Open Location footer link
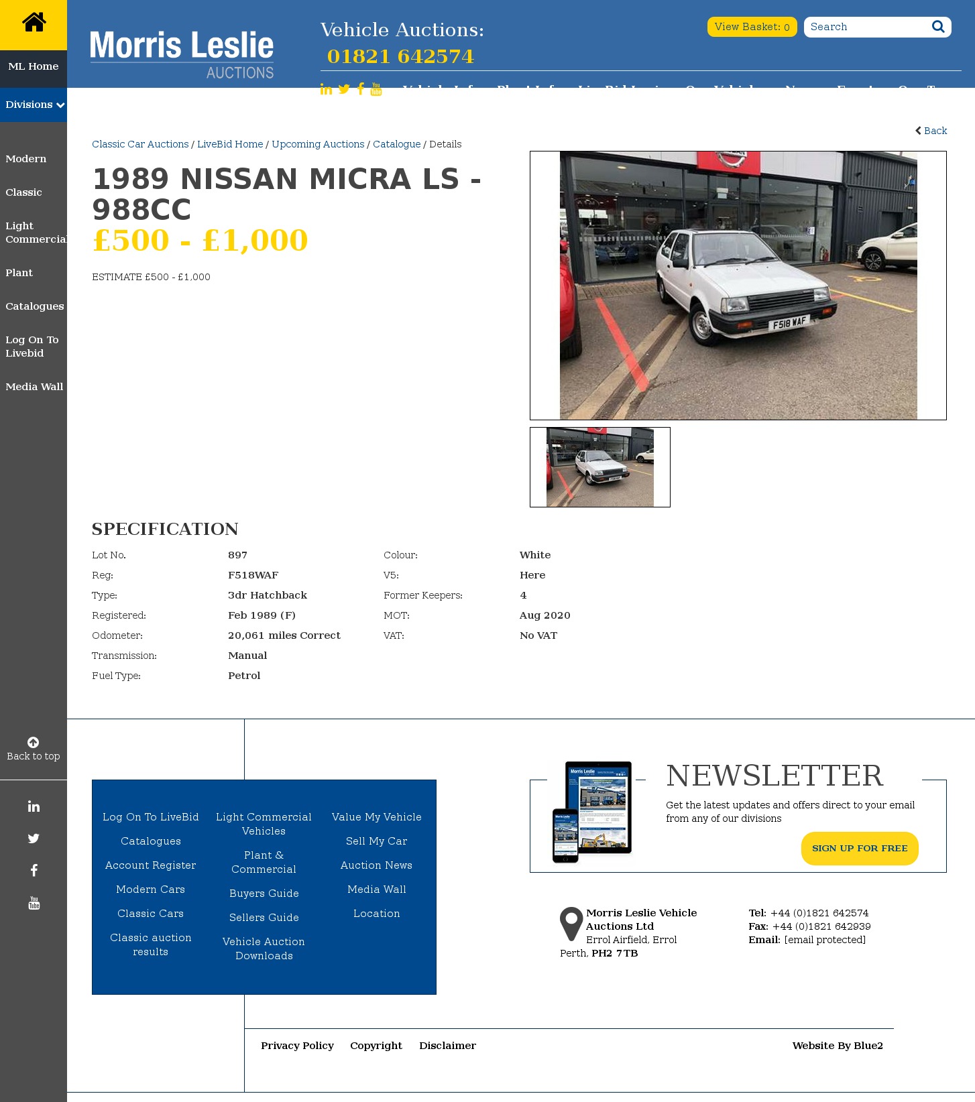 click(377, 914)
